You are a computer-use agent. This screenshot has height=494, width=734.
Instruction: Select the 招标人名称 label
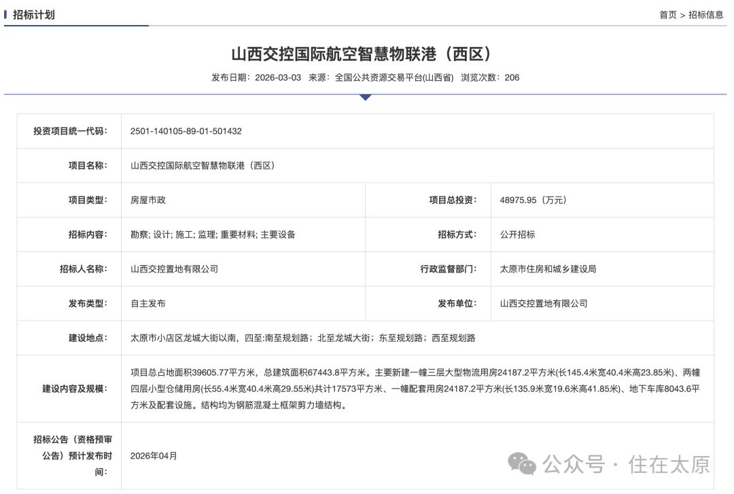tap(84, 269)
